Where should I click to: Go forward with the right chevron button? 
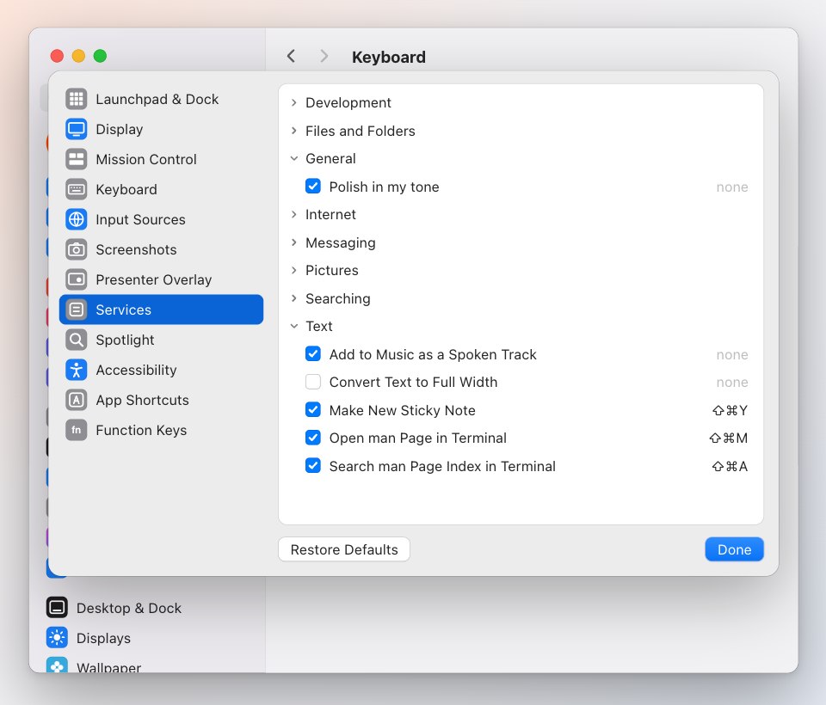324,56
